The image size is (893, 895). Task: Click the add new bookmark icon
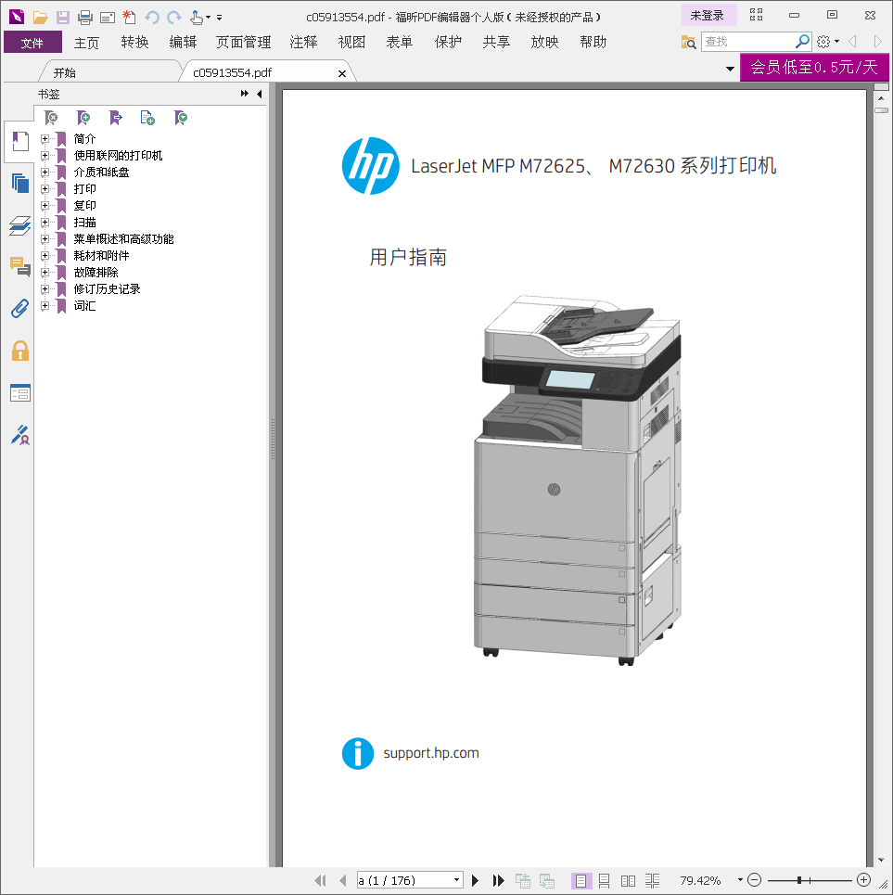pos(83,118)
